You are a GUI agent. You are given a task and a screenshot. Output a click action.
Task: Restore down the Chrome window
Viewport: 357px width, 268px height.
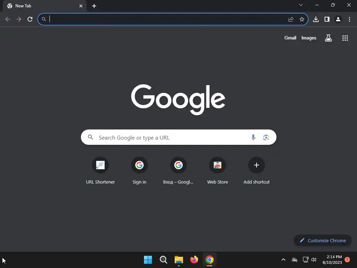pos(333,5)
